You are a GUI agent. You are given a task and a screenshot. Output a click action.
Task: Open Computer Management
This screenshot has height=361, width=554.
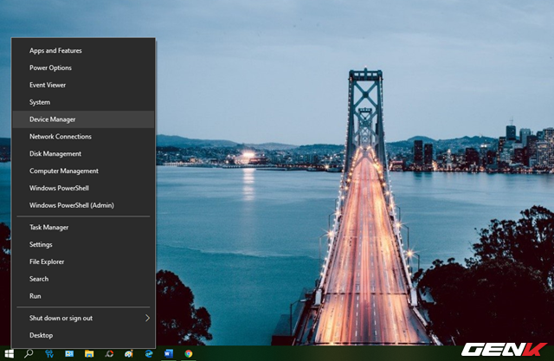[x=63, y=171]
